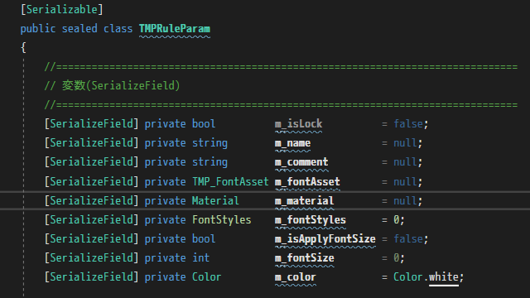This screenshot has width=530, height=298.
Task: Click the m_fontStyles variable name
Action: pos(311,220)
